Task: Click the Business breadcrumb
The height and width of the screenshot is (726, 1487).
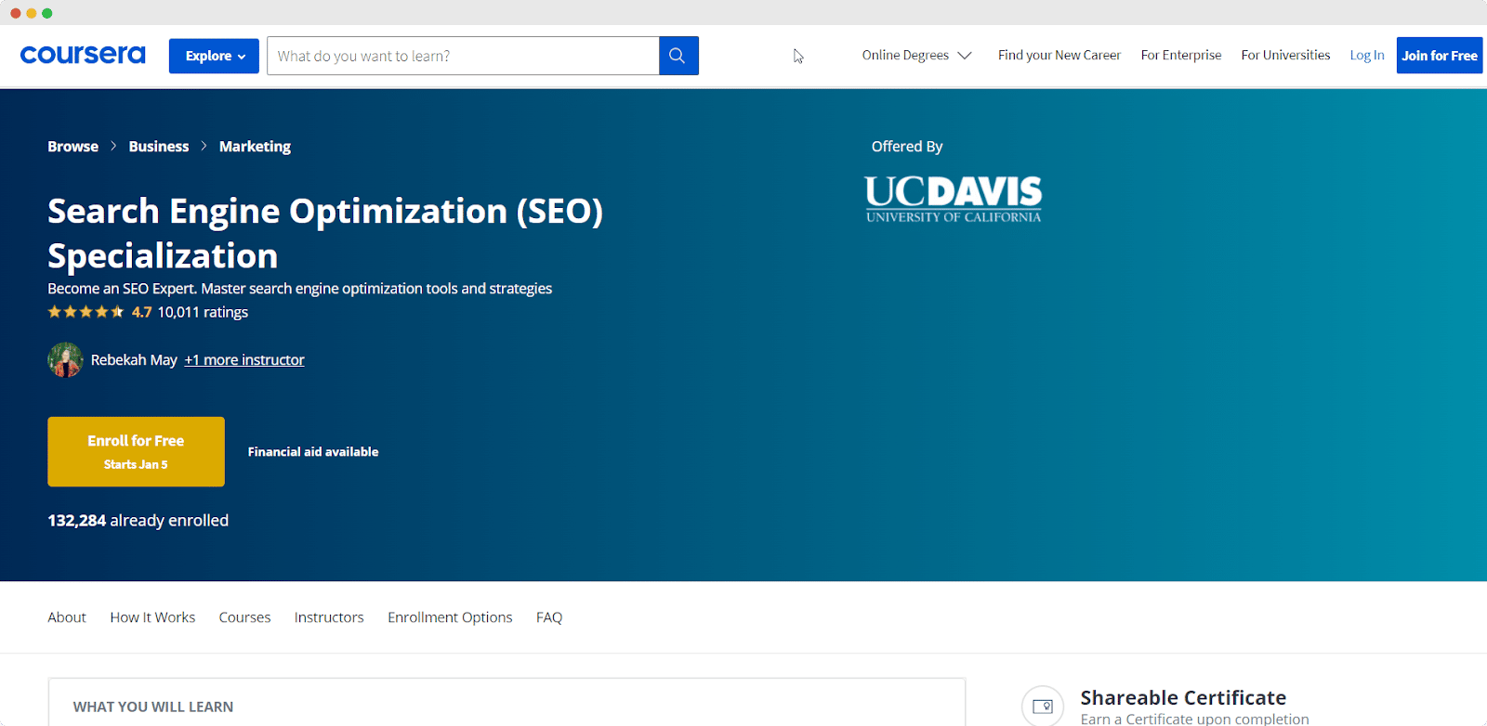Action: pos(159,147)
